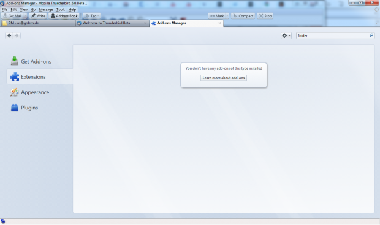Open the Edit menu
This screenshot has height=225, width=380.
point(13,9)
